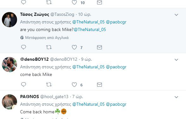Retweet the 'are you coming back Mike?' tweet
This screenshot has width=186, height=119.
pyautogui.click(x=49, y=47)
